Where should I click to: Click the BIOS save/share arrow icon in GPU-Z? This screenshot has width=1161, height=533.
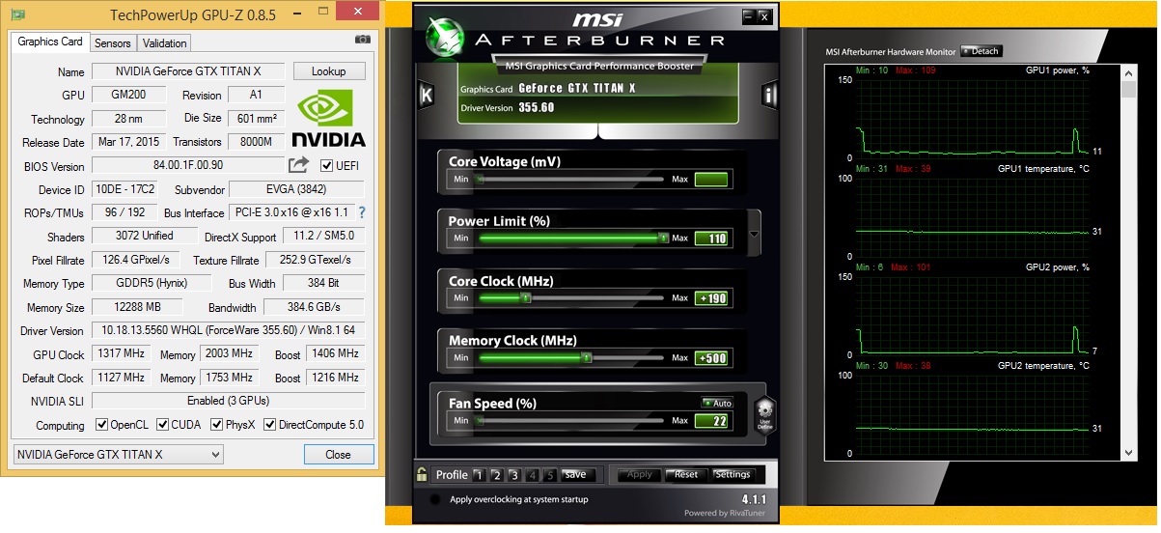(x=299, y=165)
